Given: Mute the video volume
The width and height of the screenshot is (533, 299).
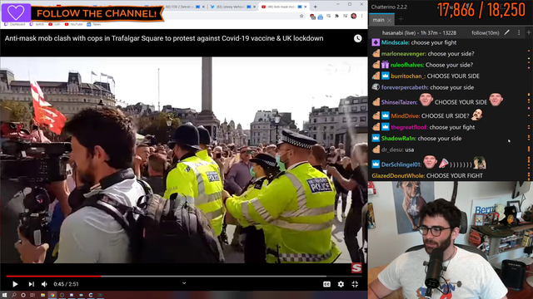Looking at the screenshot, I should coord(44,284).
